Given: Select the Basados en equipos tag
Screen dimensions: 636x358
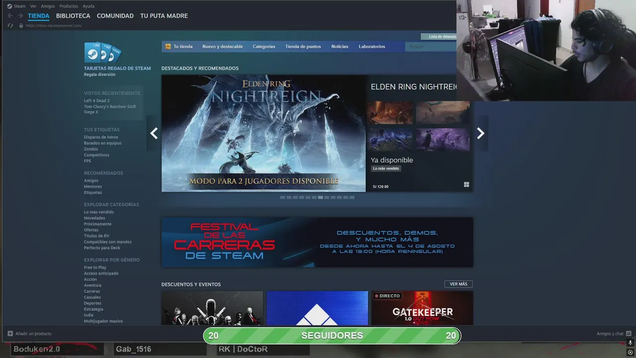Looking at the screenshot, I should (x=103, y=143).
